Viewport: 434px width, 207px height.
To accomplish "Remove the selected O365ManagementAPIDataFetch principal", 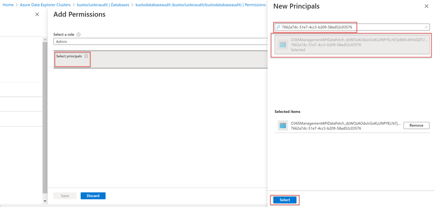I will click(x=416, y=125).
